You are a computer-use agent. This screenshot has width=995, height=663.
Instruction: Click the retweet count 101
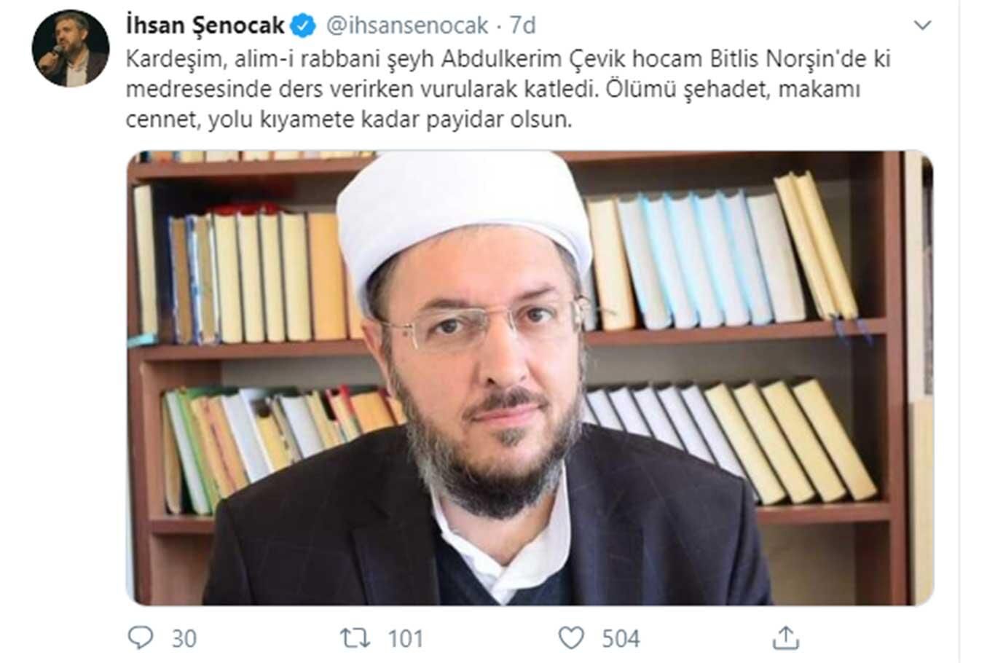(405, 639)
